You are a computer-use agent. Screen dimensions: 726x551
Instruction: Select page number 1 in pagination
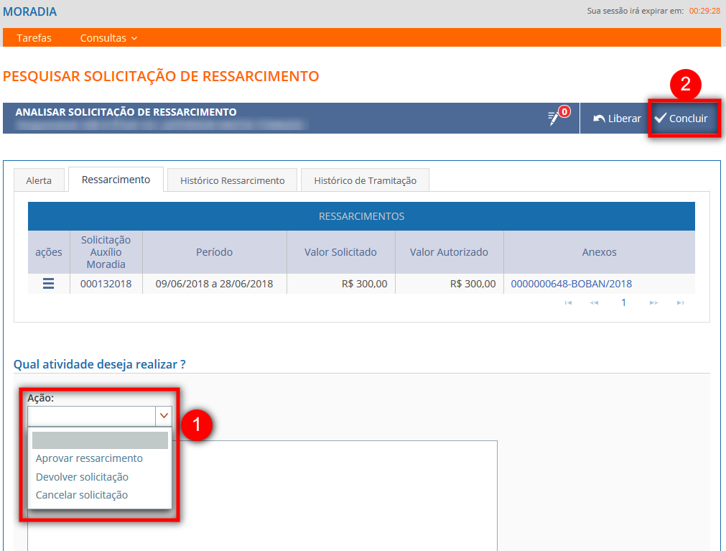(623, 303)
